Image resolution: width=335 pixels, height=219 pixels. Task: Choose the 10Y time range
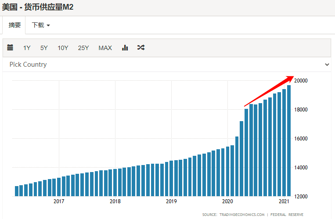click(63, 48)
